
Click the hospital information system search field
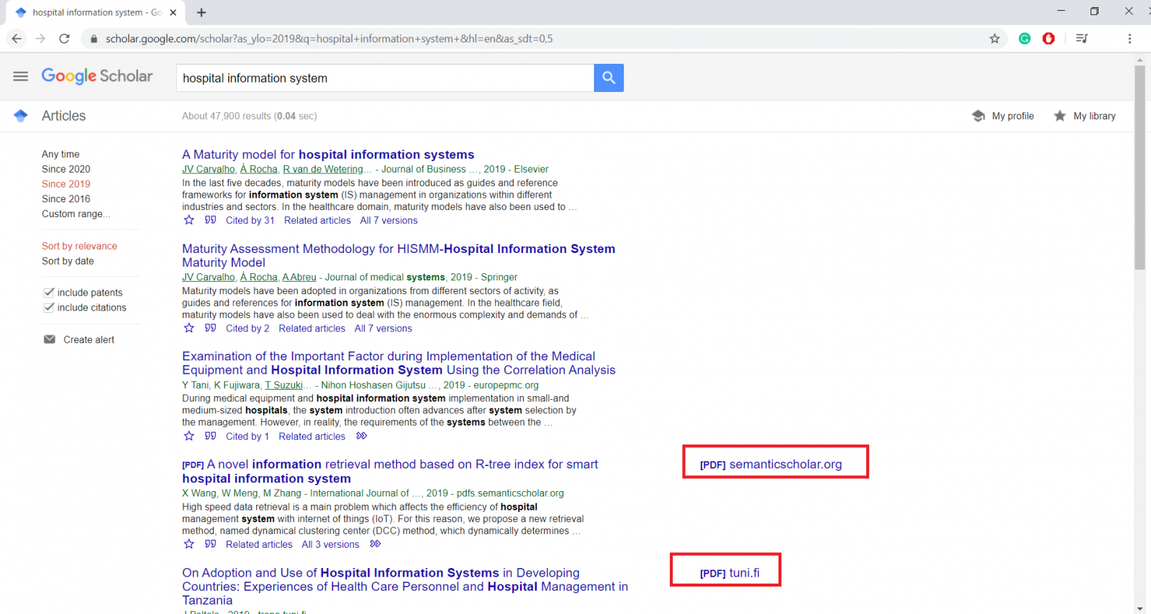[385, 78]
